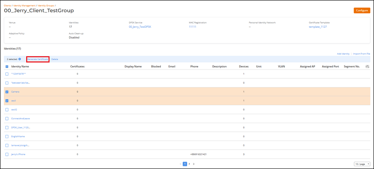Screen dimensions: 374x169
Task: Clear selection with the X icon beside '2 selected'
Action: pyautogui.click(x=20, y=59)
